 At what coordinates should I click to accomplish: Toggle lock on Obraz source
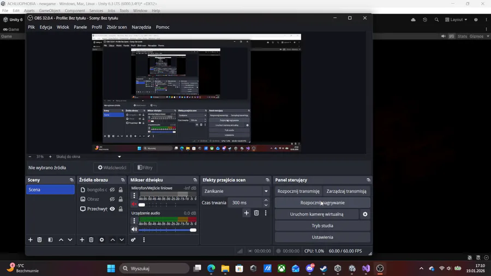[x=121, y=199]
